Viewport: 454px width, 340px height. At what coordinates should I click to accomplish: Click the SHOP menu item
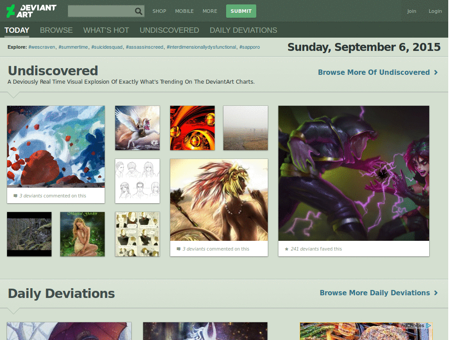pos(159,11)
